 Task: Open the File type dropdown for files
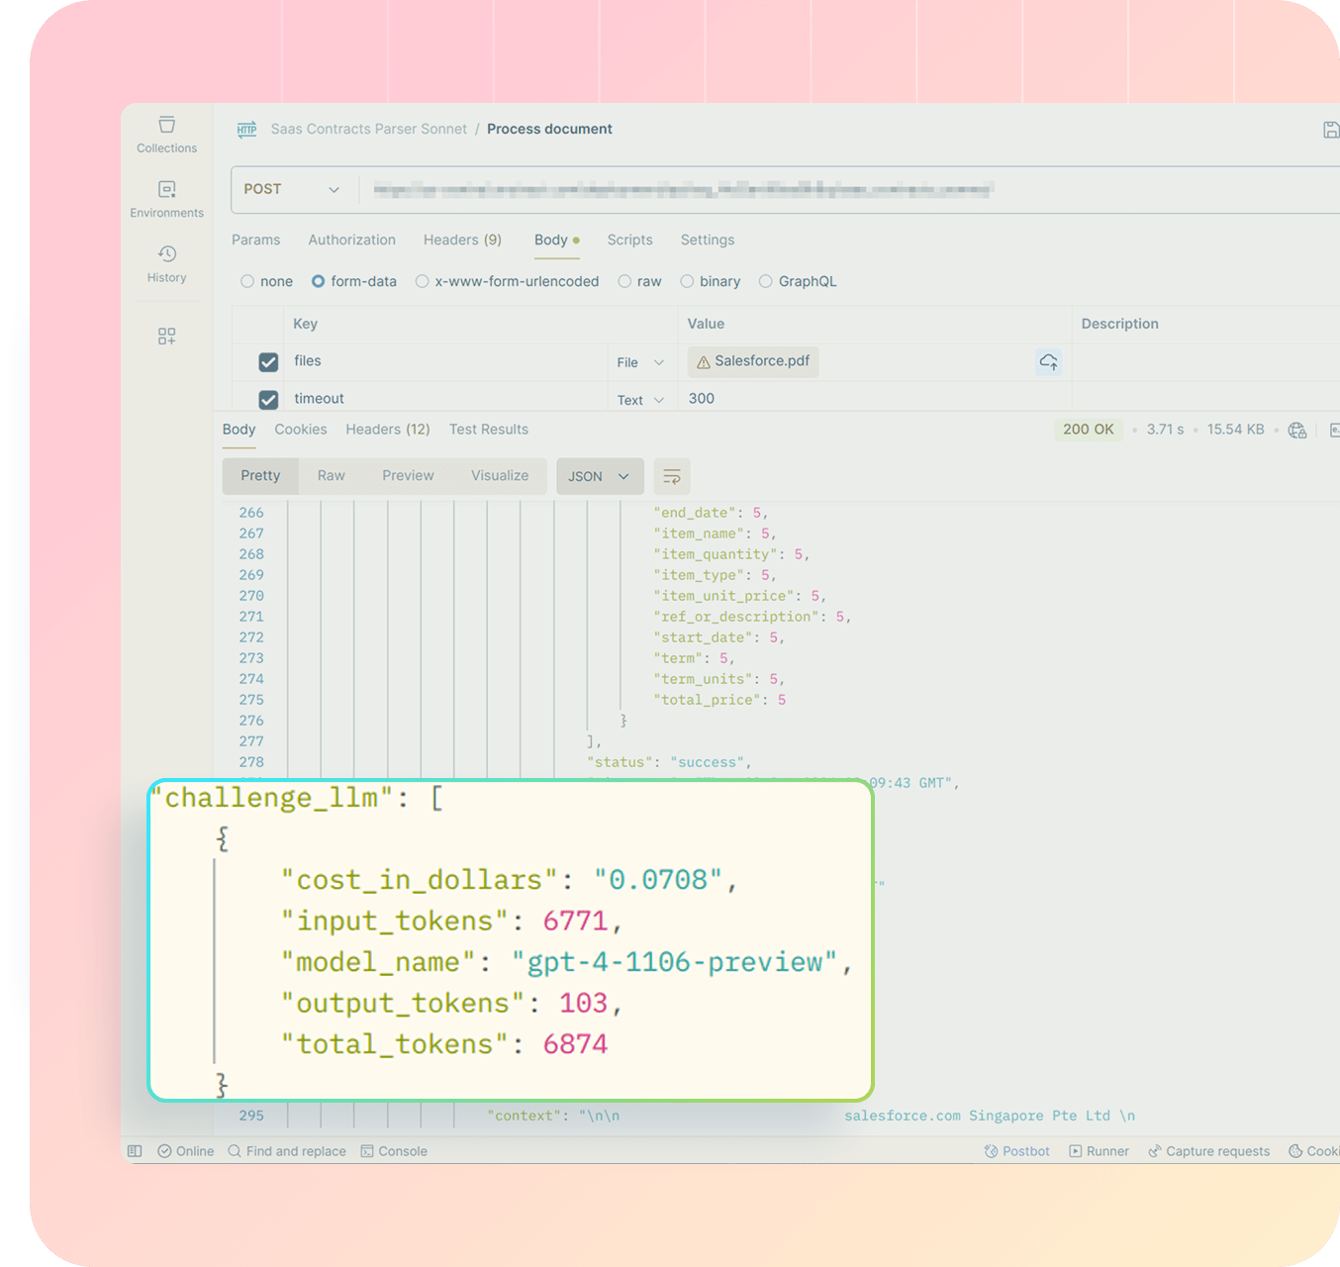pyautogui.click(x=640, y=363)
